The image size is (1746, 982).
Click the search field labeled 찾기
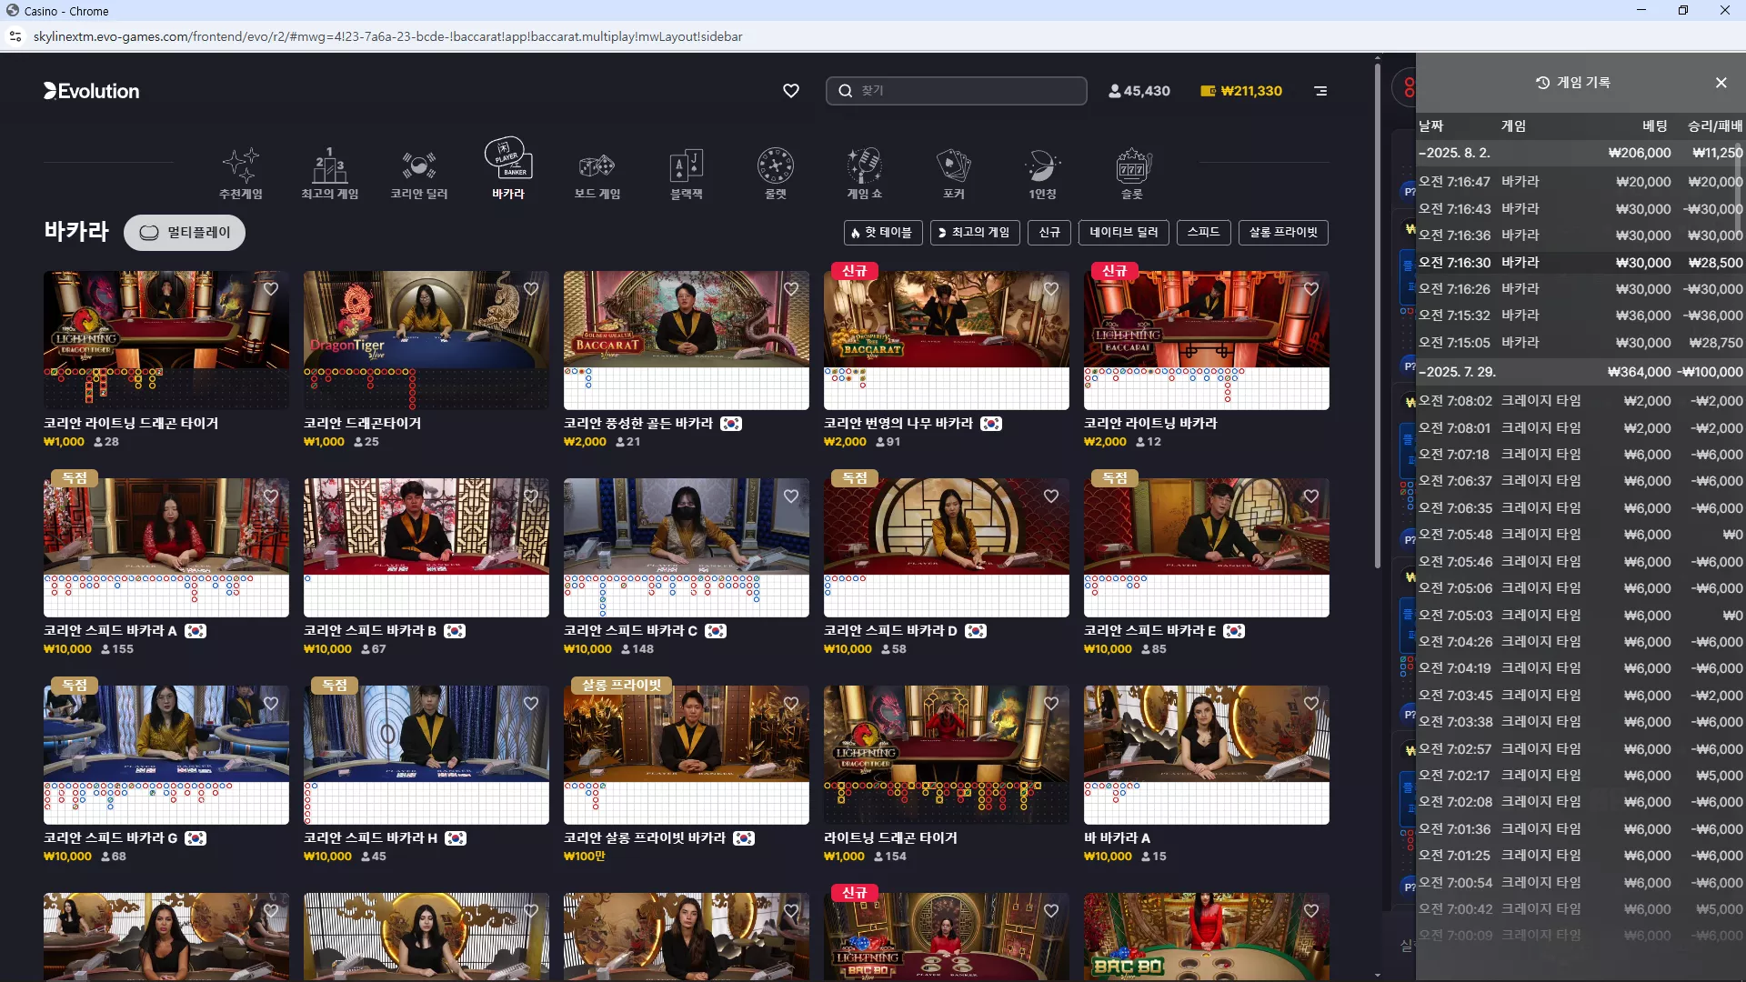click(957, 91)
